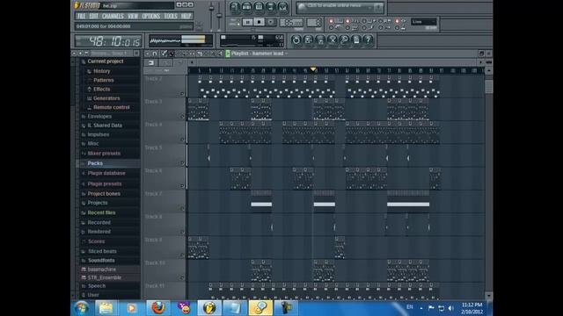The width and height of the screenshot is (563, 316).
Task: Open the browser snapshot selector dropdown
Action: point(112,54)
